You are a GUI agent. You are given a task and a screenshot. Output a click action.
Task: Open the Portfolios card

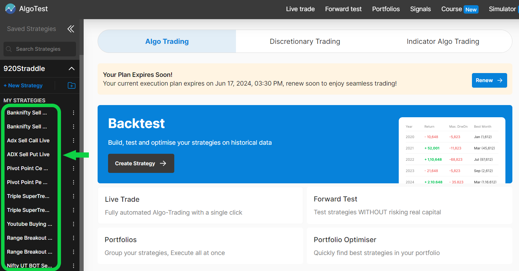200,246
